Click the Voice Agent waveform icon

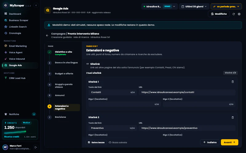coord(6,52)
